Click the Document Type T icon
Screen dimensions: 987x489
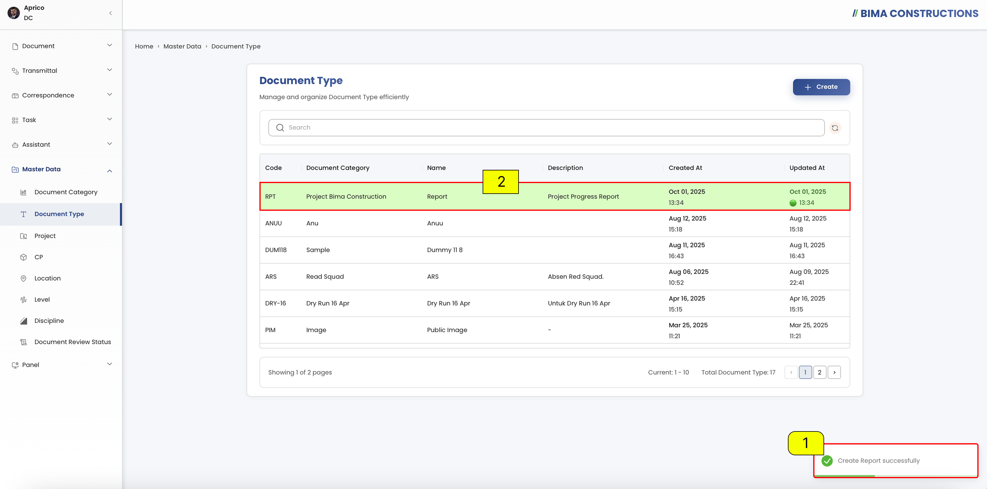tap(23, 214)
